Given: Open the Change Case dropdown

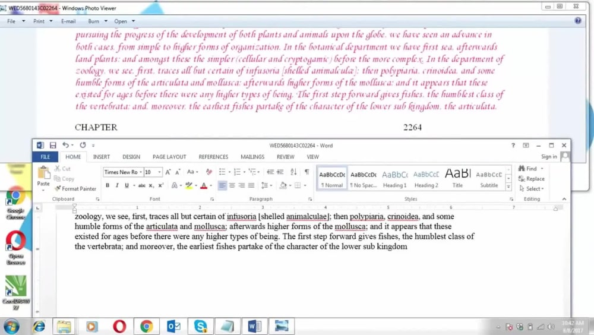Looking at the screenshot, I should click(x=192, y=172).
